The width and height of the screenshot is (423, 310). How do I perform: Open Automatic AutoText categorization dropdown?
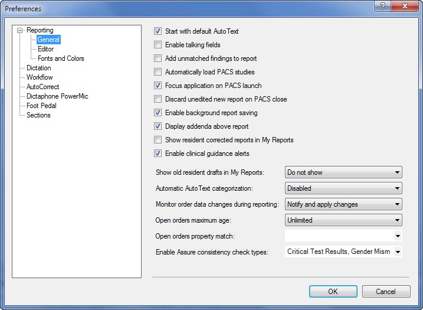343,188
